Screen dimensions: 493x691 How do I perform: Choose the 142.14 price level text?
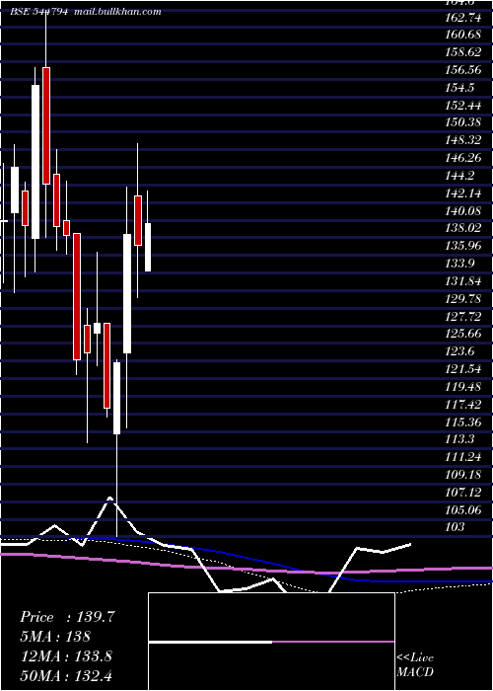click(x=463, y=193)
